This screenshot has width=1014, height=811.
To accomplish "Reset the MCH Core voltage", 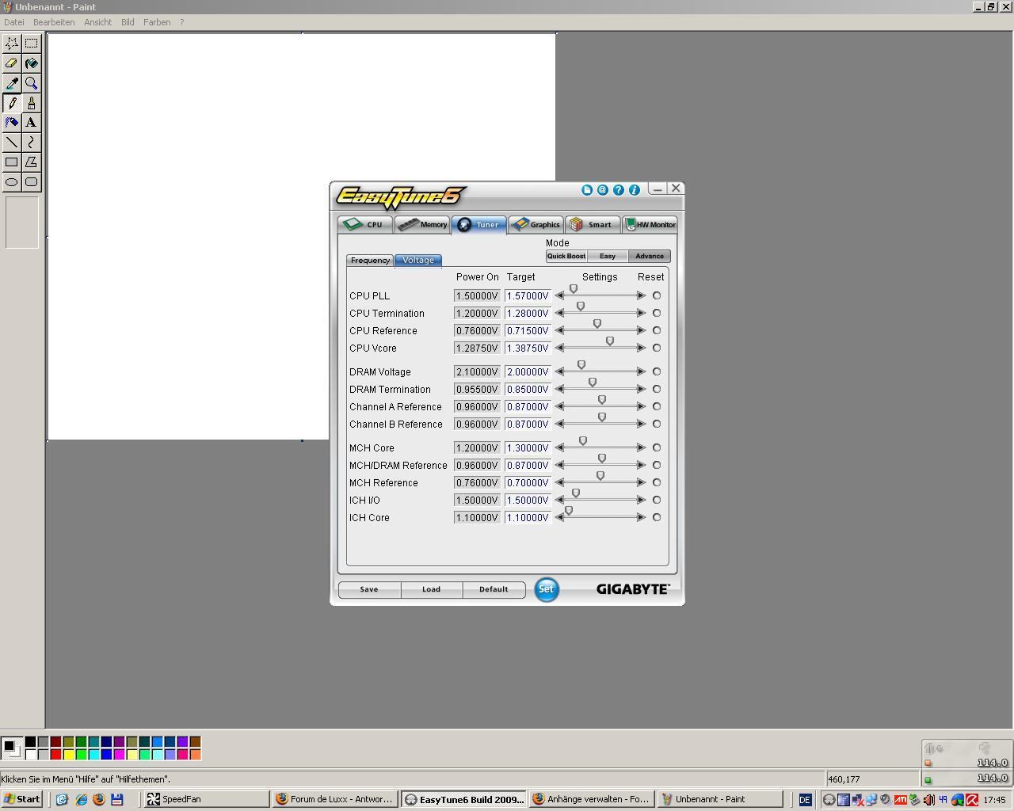I will coord(657,447).
